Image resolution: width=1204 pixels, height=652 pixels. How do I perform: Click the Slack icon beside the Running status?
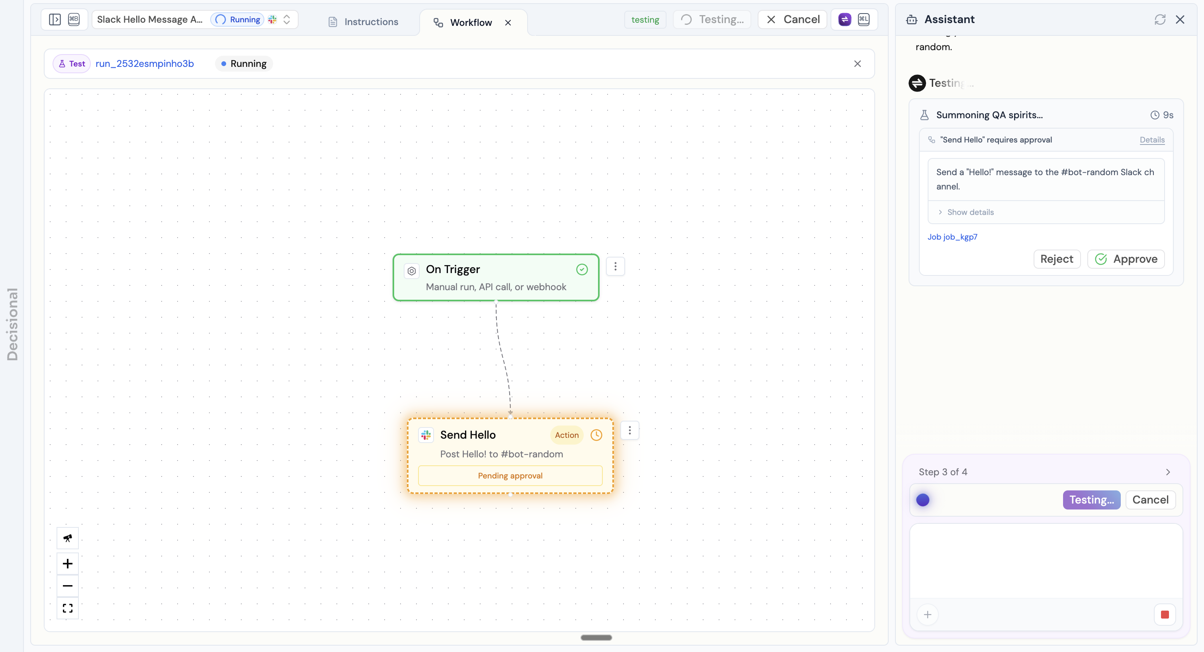coord(272,19)
